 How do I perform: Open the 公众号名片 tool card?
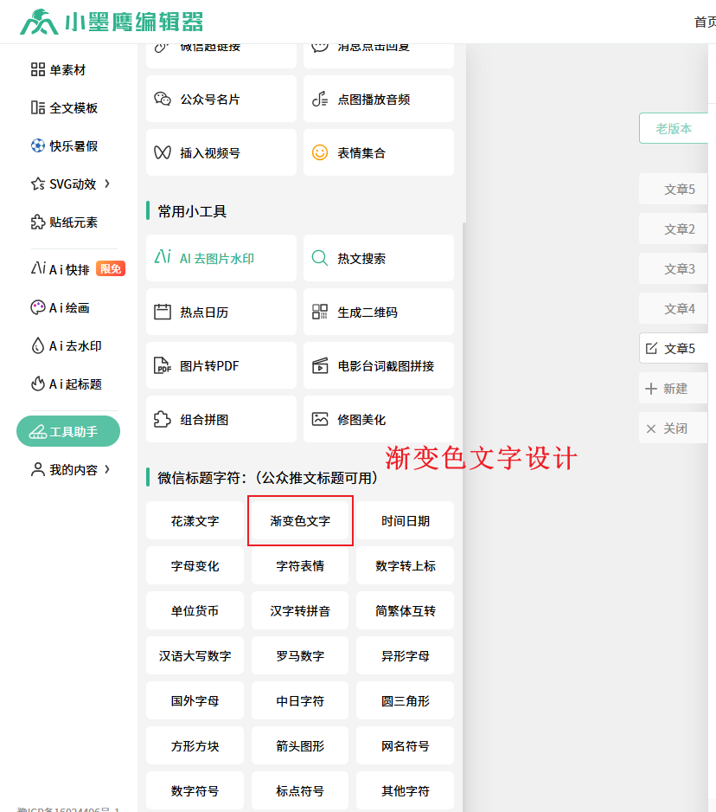pos(221,99)
